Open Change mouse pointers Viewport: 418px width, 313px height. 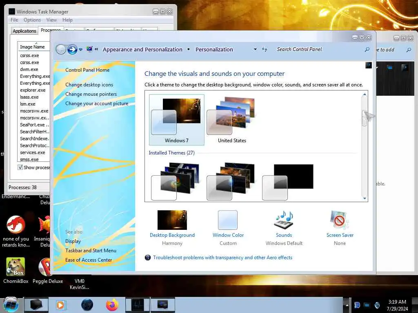click(91, 94)
